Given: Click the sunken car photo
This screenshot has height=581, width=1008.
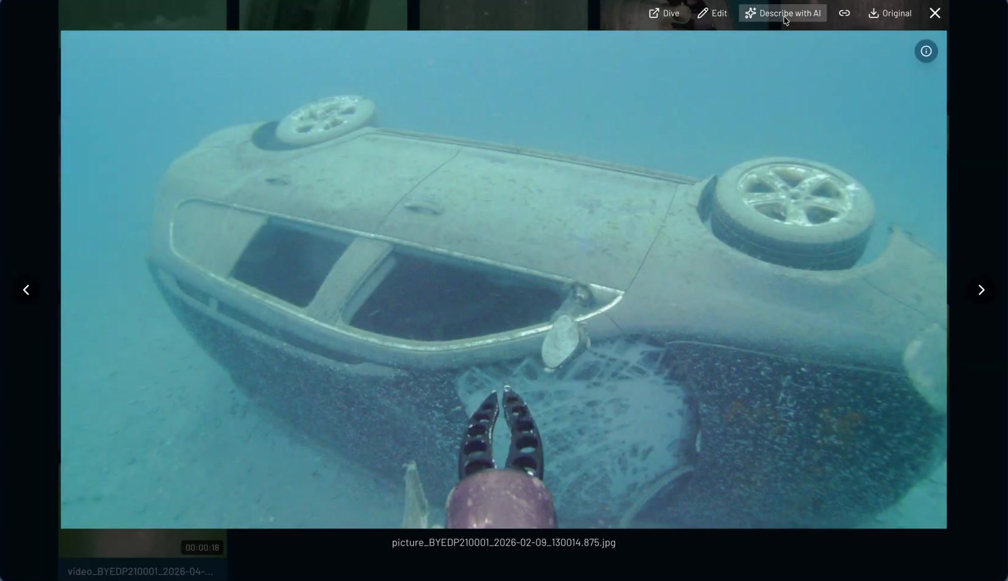Looking at the screenshot, I should pyautogui.click(x=503, y=280).
